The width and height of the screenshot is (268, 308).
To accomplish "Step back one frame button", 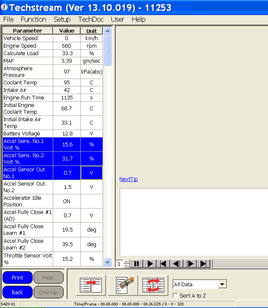I will 177,264.
